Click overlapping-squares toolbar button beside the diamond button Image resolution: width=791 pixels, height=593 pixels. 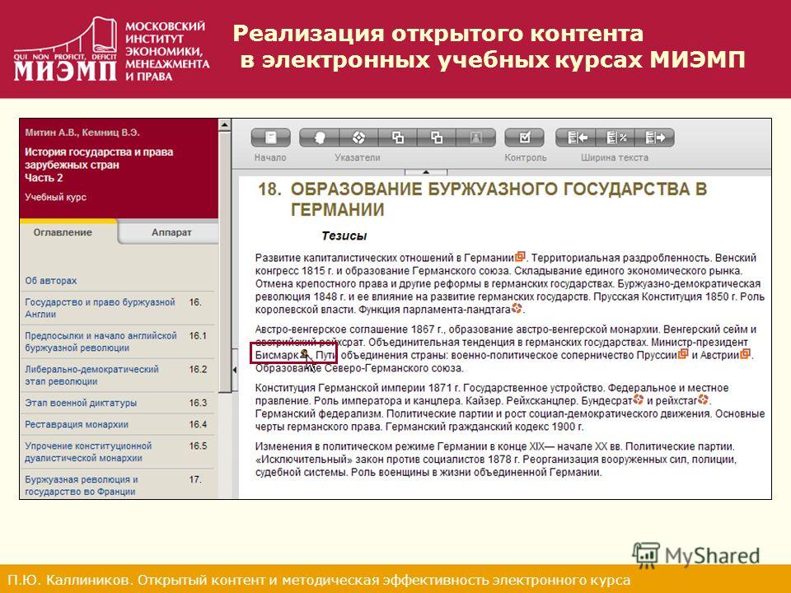pyautogui.click(x=398, y=138)
